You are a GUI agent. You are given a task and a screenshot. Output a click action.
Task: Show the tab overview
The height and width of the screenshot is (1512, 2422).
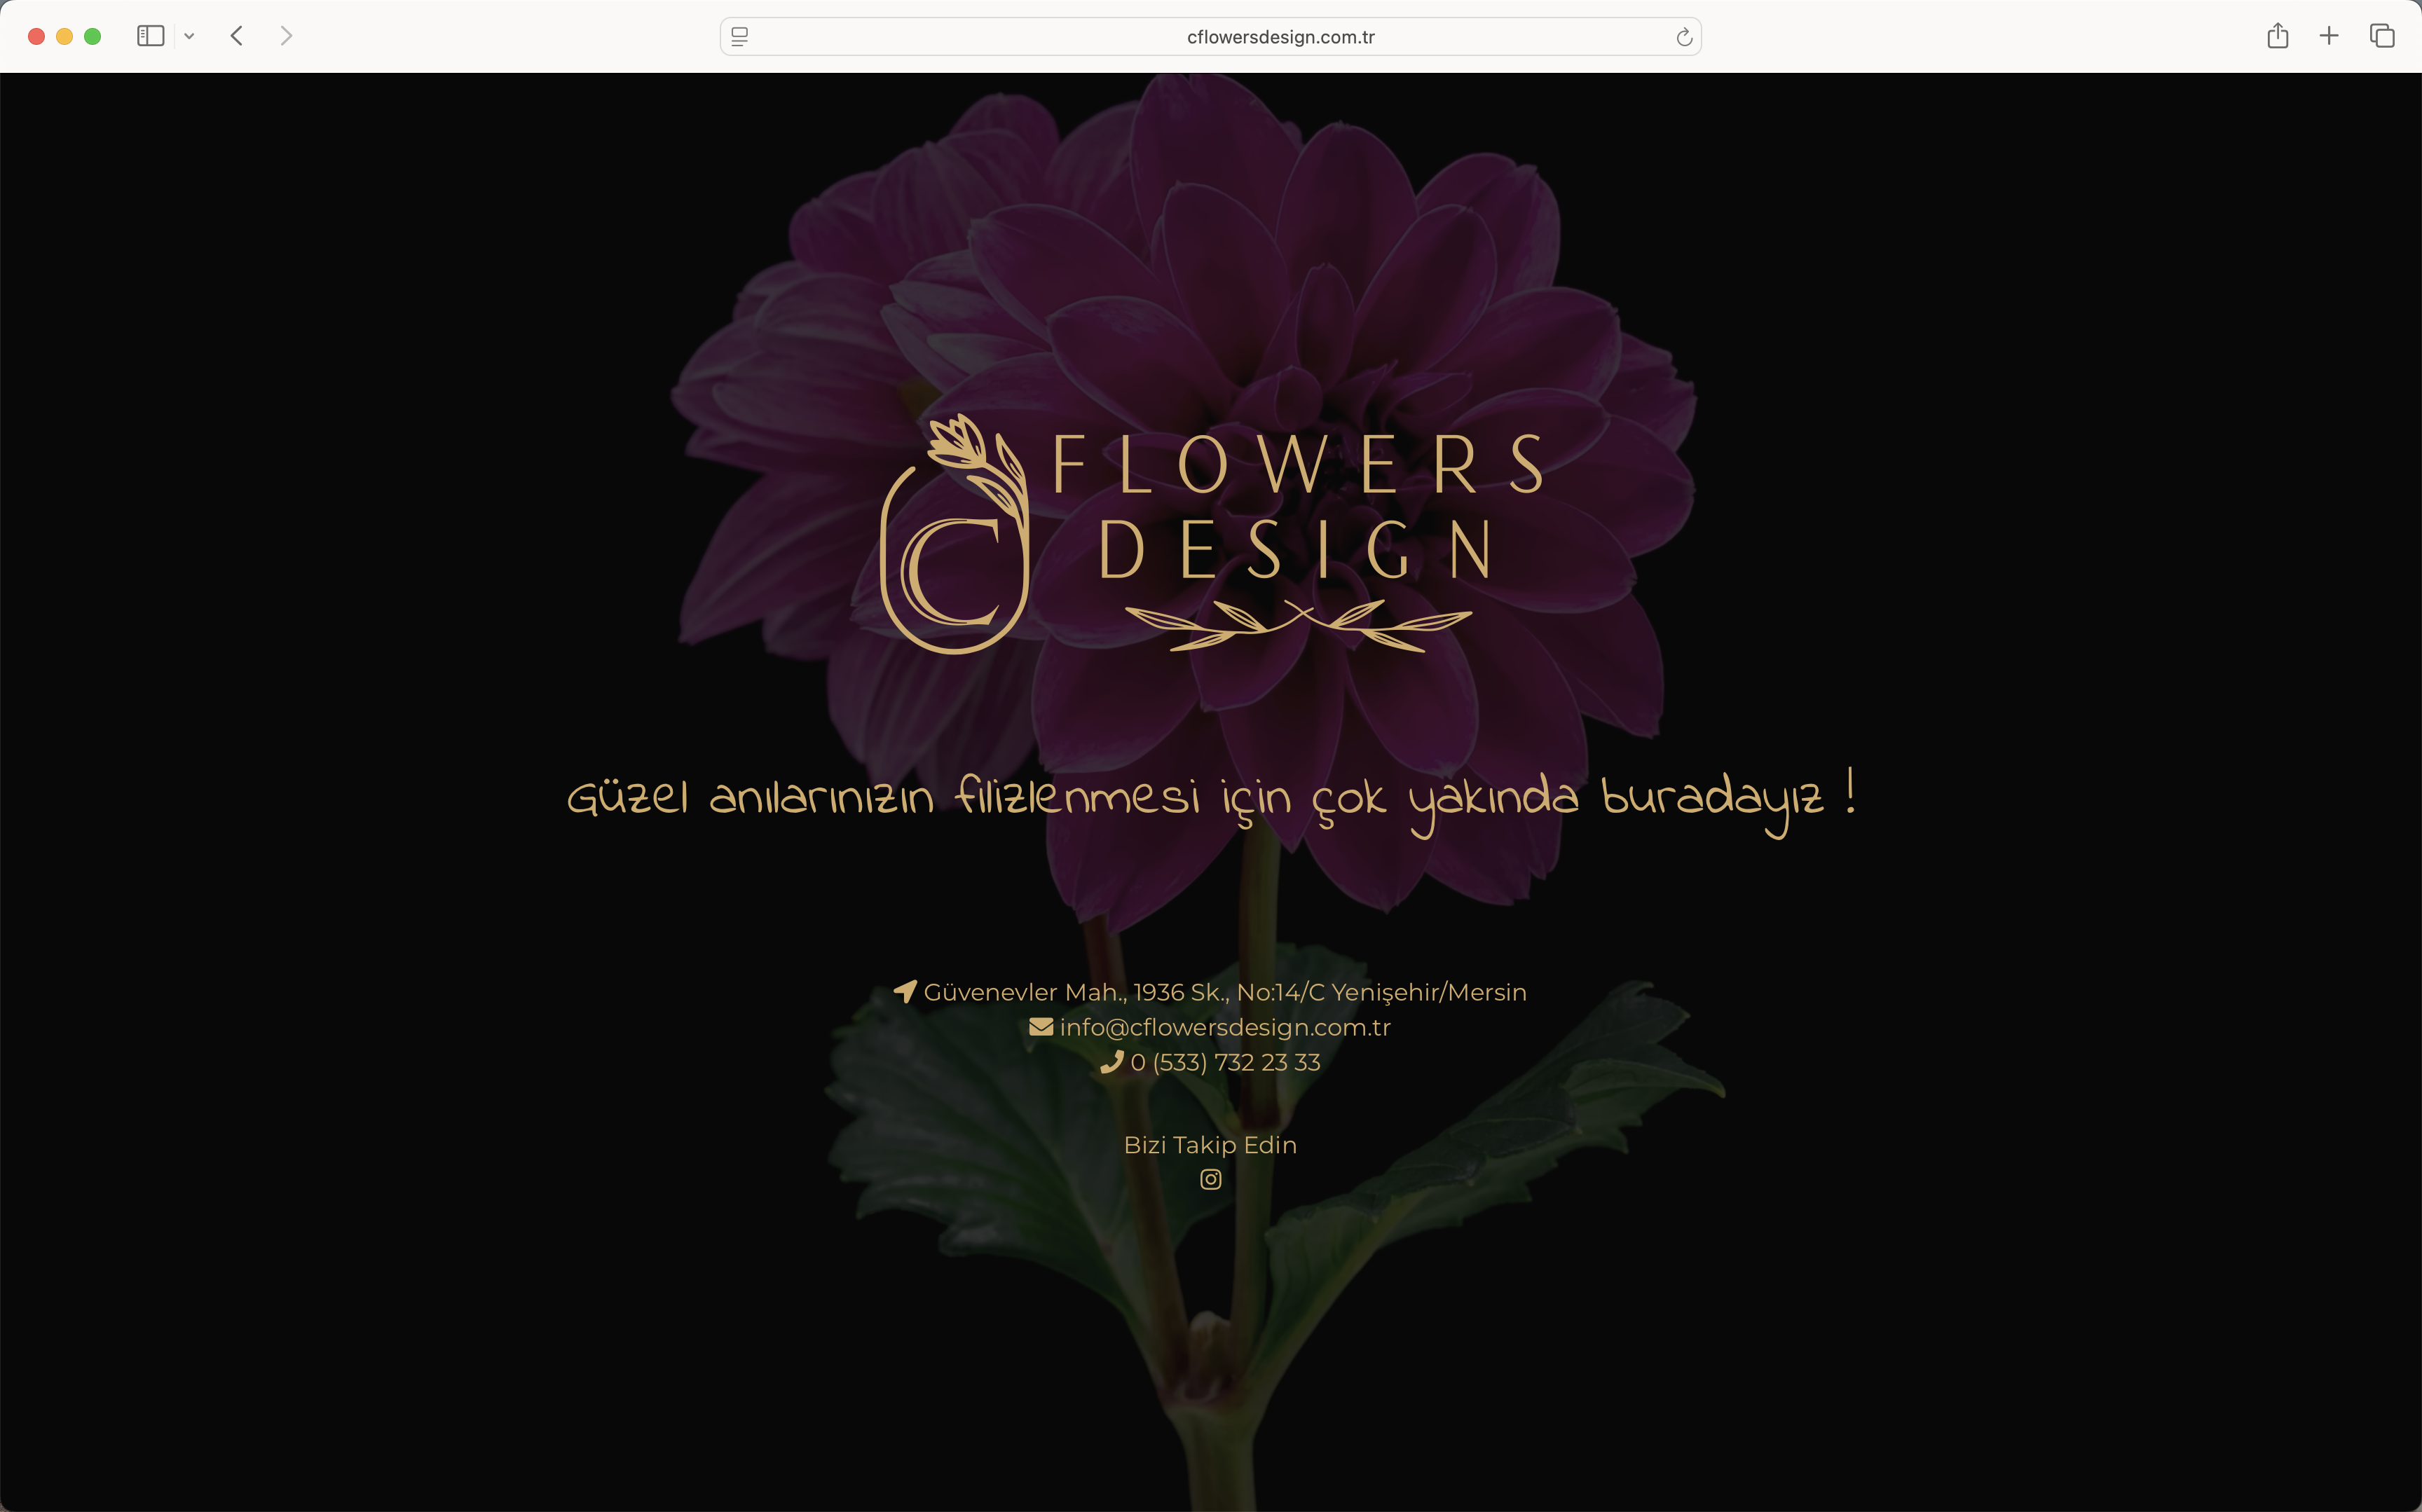(2382, 36)
